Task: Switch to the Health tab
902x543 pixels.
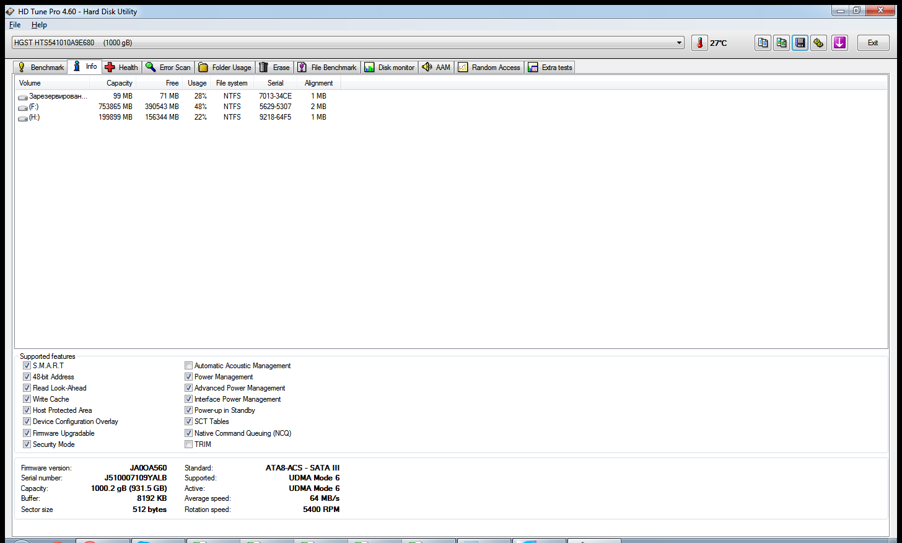Action: click(x=121, y=67)
